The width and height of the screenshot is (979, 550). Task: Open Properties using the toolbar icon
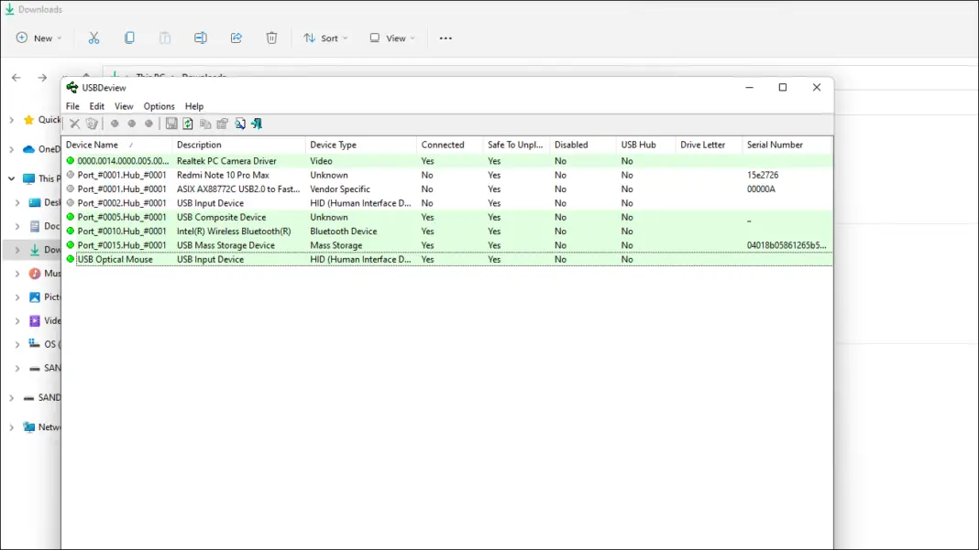[x=223, y=123]
